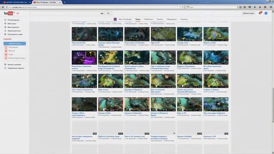Close the active YouTube browser tab
Screen dimensions: 274x154
(x=60, y=2)
